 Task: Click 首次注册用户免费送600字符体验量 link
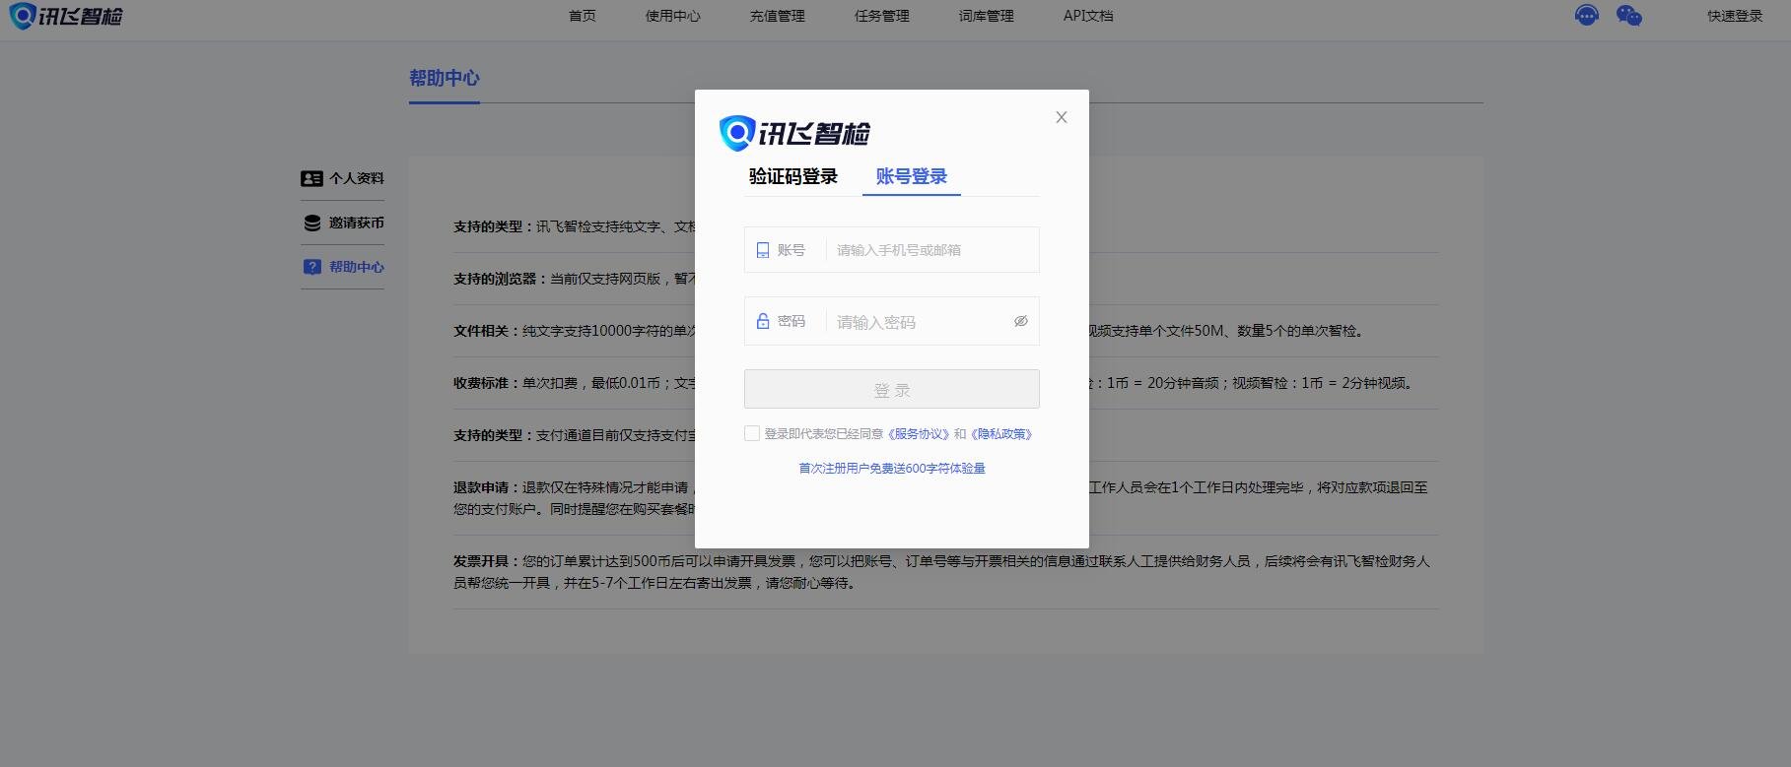point(892,469)
